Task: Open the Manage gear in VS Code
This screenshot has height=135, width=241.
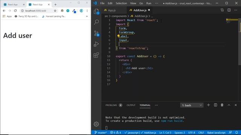Action: tap(96, 124)
